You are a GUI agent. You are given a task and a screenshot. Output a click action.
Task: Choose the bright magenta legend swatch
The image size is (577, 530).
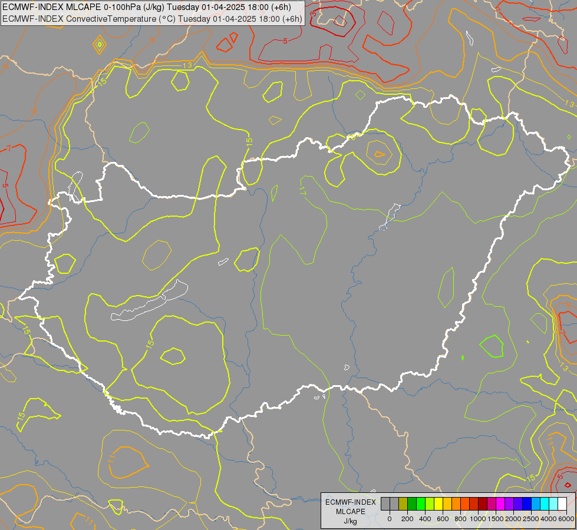pyautogui.click(x=501, y=503)
